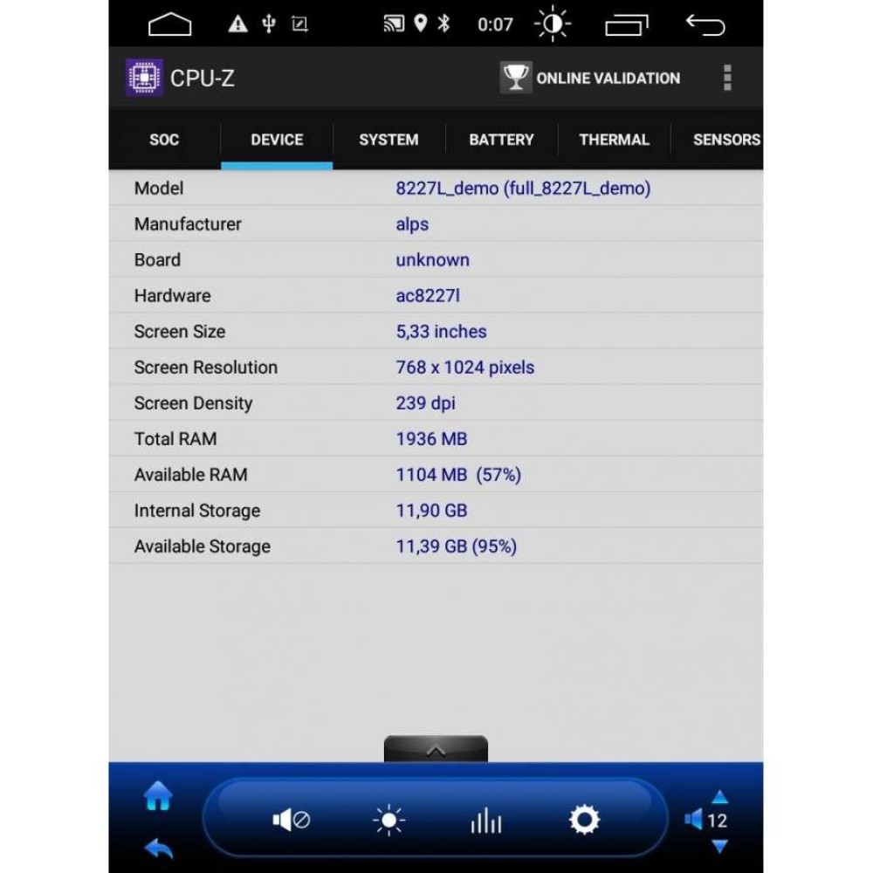Tap Available Storage 11,39 GB (95%)
The height and width of the screenshot is (873, 873).
(456, 546)
